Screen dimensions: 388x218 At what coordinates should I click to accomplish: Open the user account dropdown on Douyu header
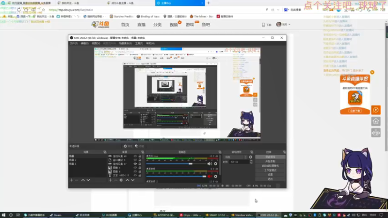284,25
